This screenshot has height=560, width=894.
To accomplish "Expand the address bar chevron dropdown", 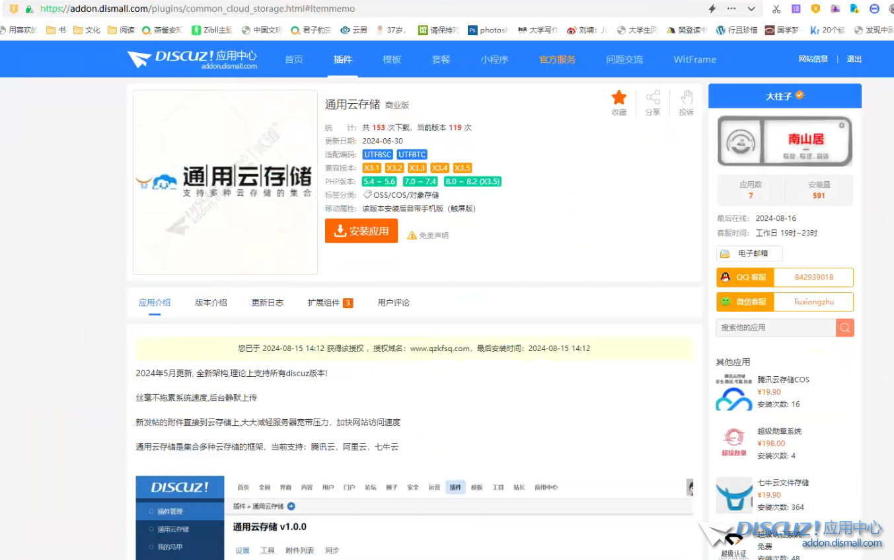I will coord(751,9).
